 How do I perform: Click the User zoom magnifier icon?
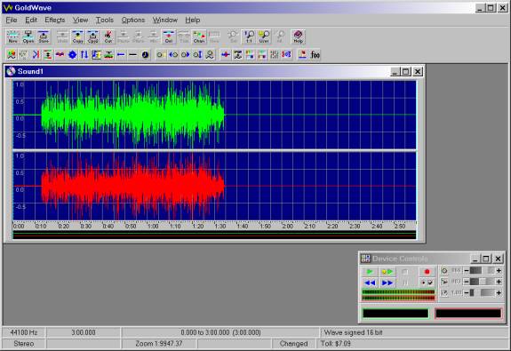click(264, 36)
